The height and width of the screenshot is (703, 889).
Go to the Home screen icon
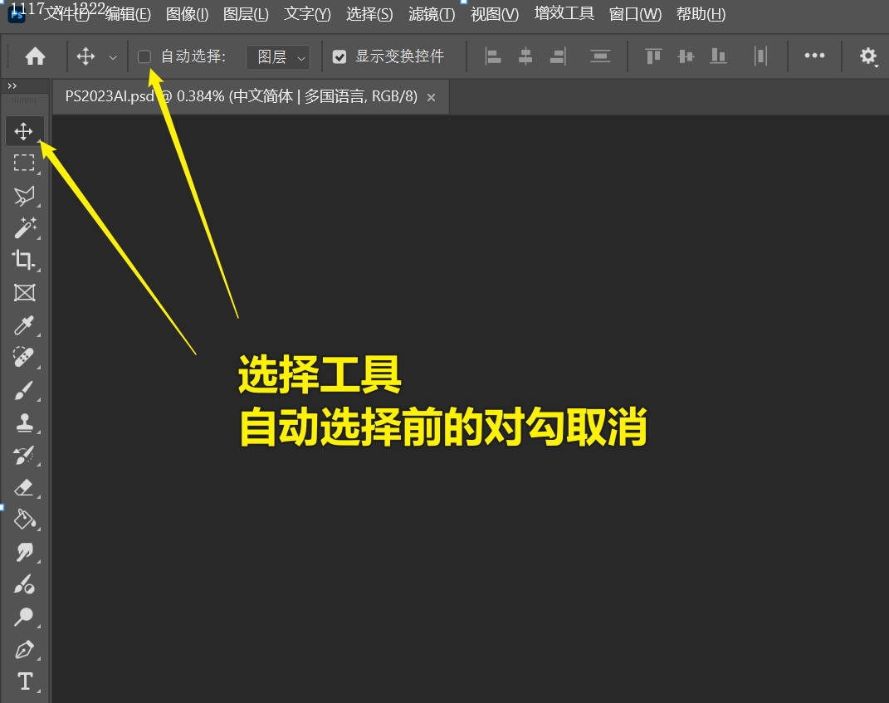point(35,56)
